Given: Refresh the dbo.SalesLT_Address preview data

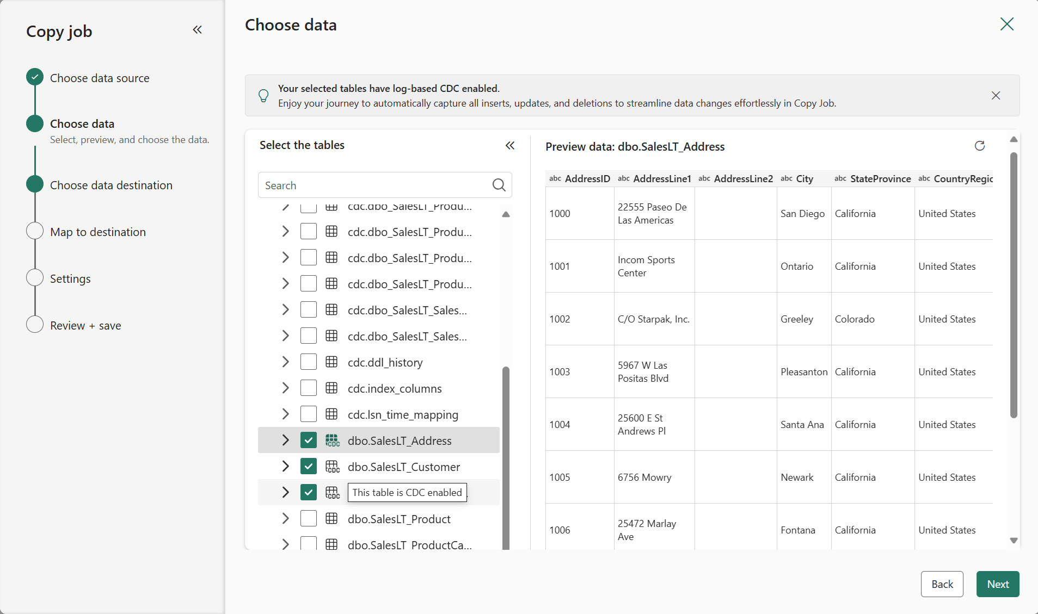Looking at the screenshot, I should click(x=980, y=146).
